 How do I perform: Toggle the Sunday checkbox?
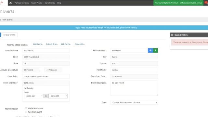pyautogui.click(x=25, y=88)
